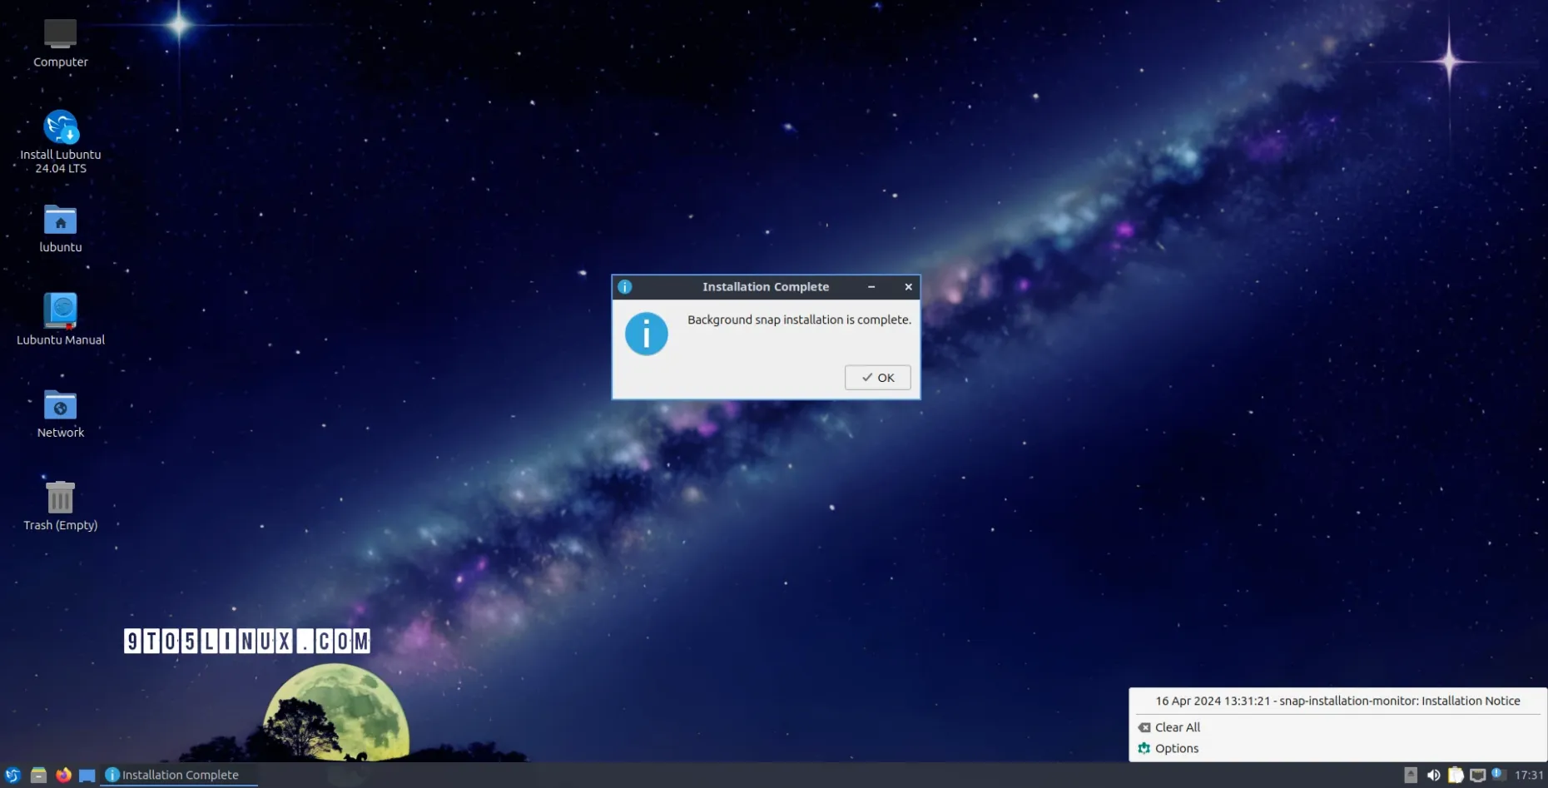This screenshot has width=1548, height=788.
Task: Open the Network shortcut on the desktop
Action: point(61,407)
